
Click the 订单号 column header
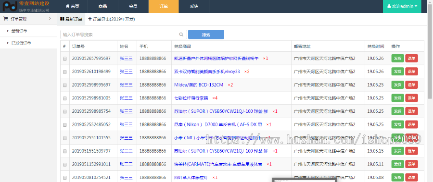click(78, 46)
